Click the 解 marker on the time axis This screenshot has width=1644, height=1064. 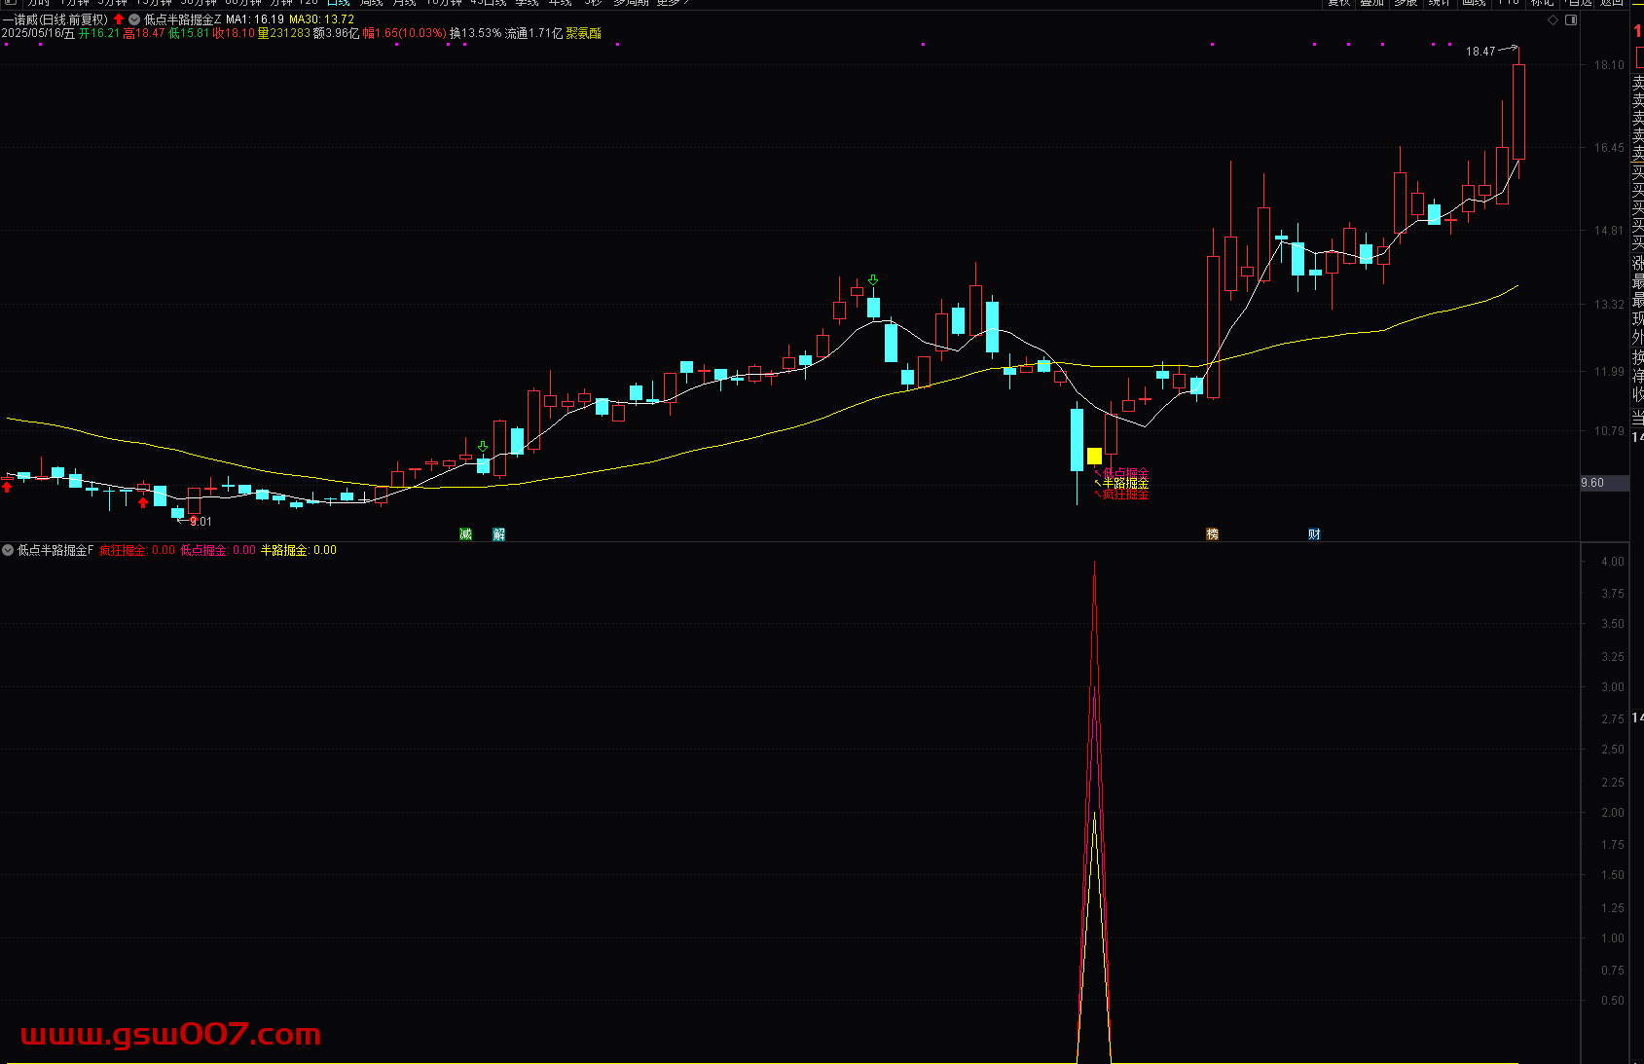coord(499,533)
